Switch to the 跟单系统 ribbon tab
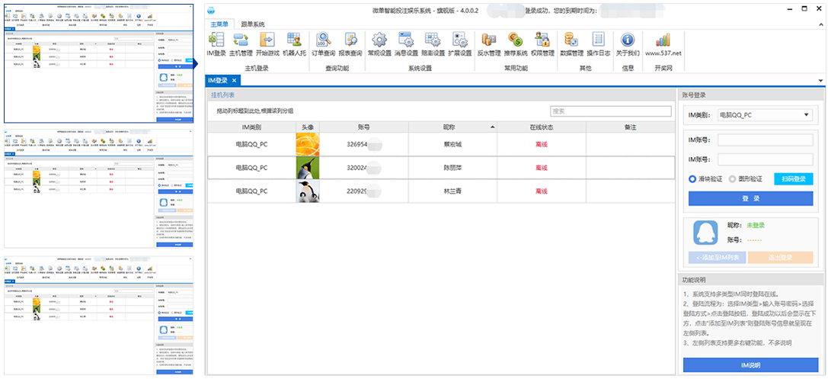Viewport: 828px width, 379px height. (x=258, y=24)
